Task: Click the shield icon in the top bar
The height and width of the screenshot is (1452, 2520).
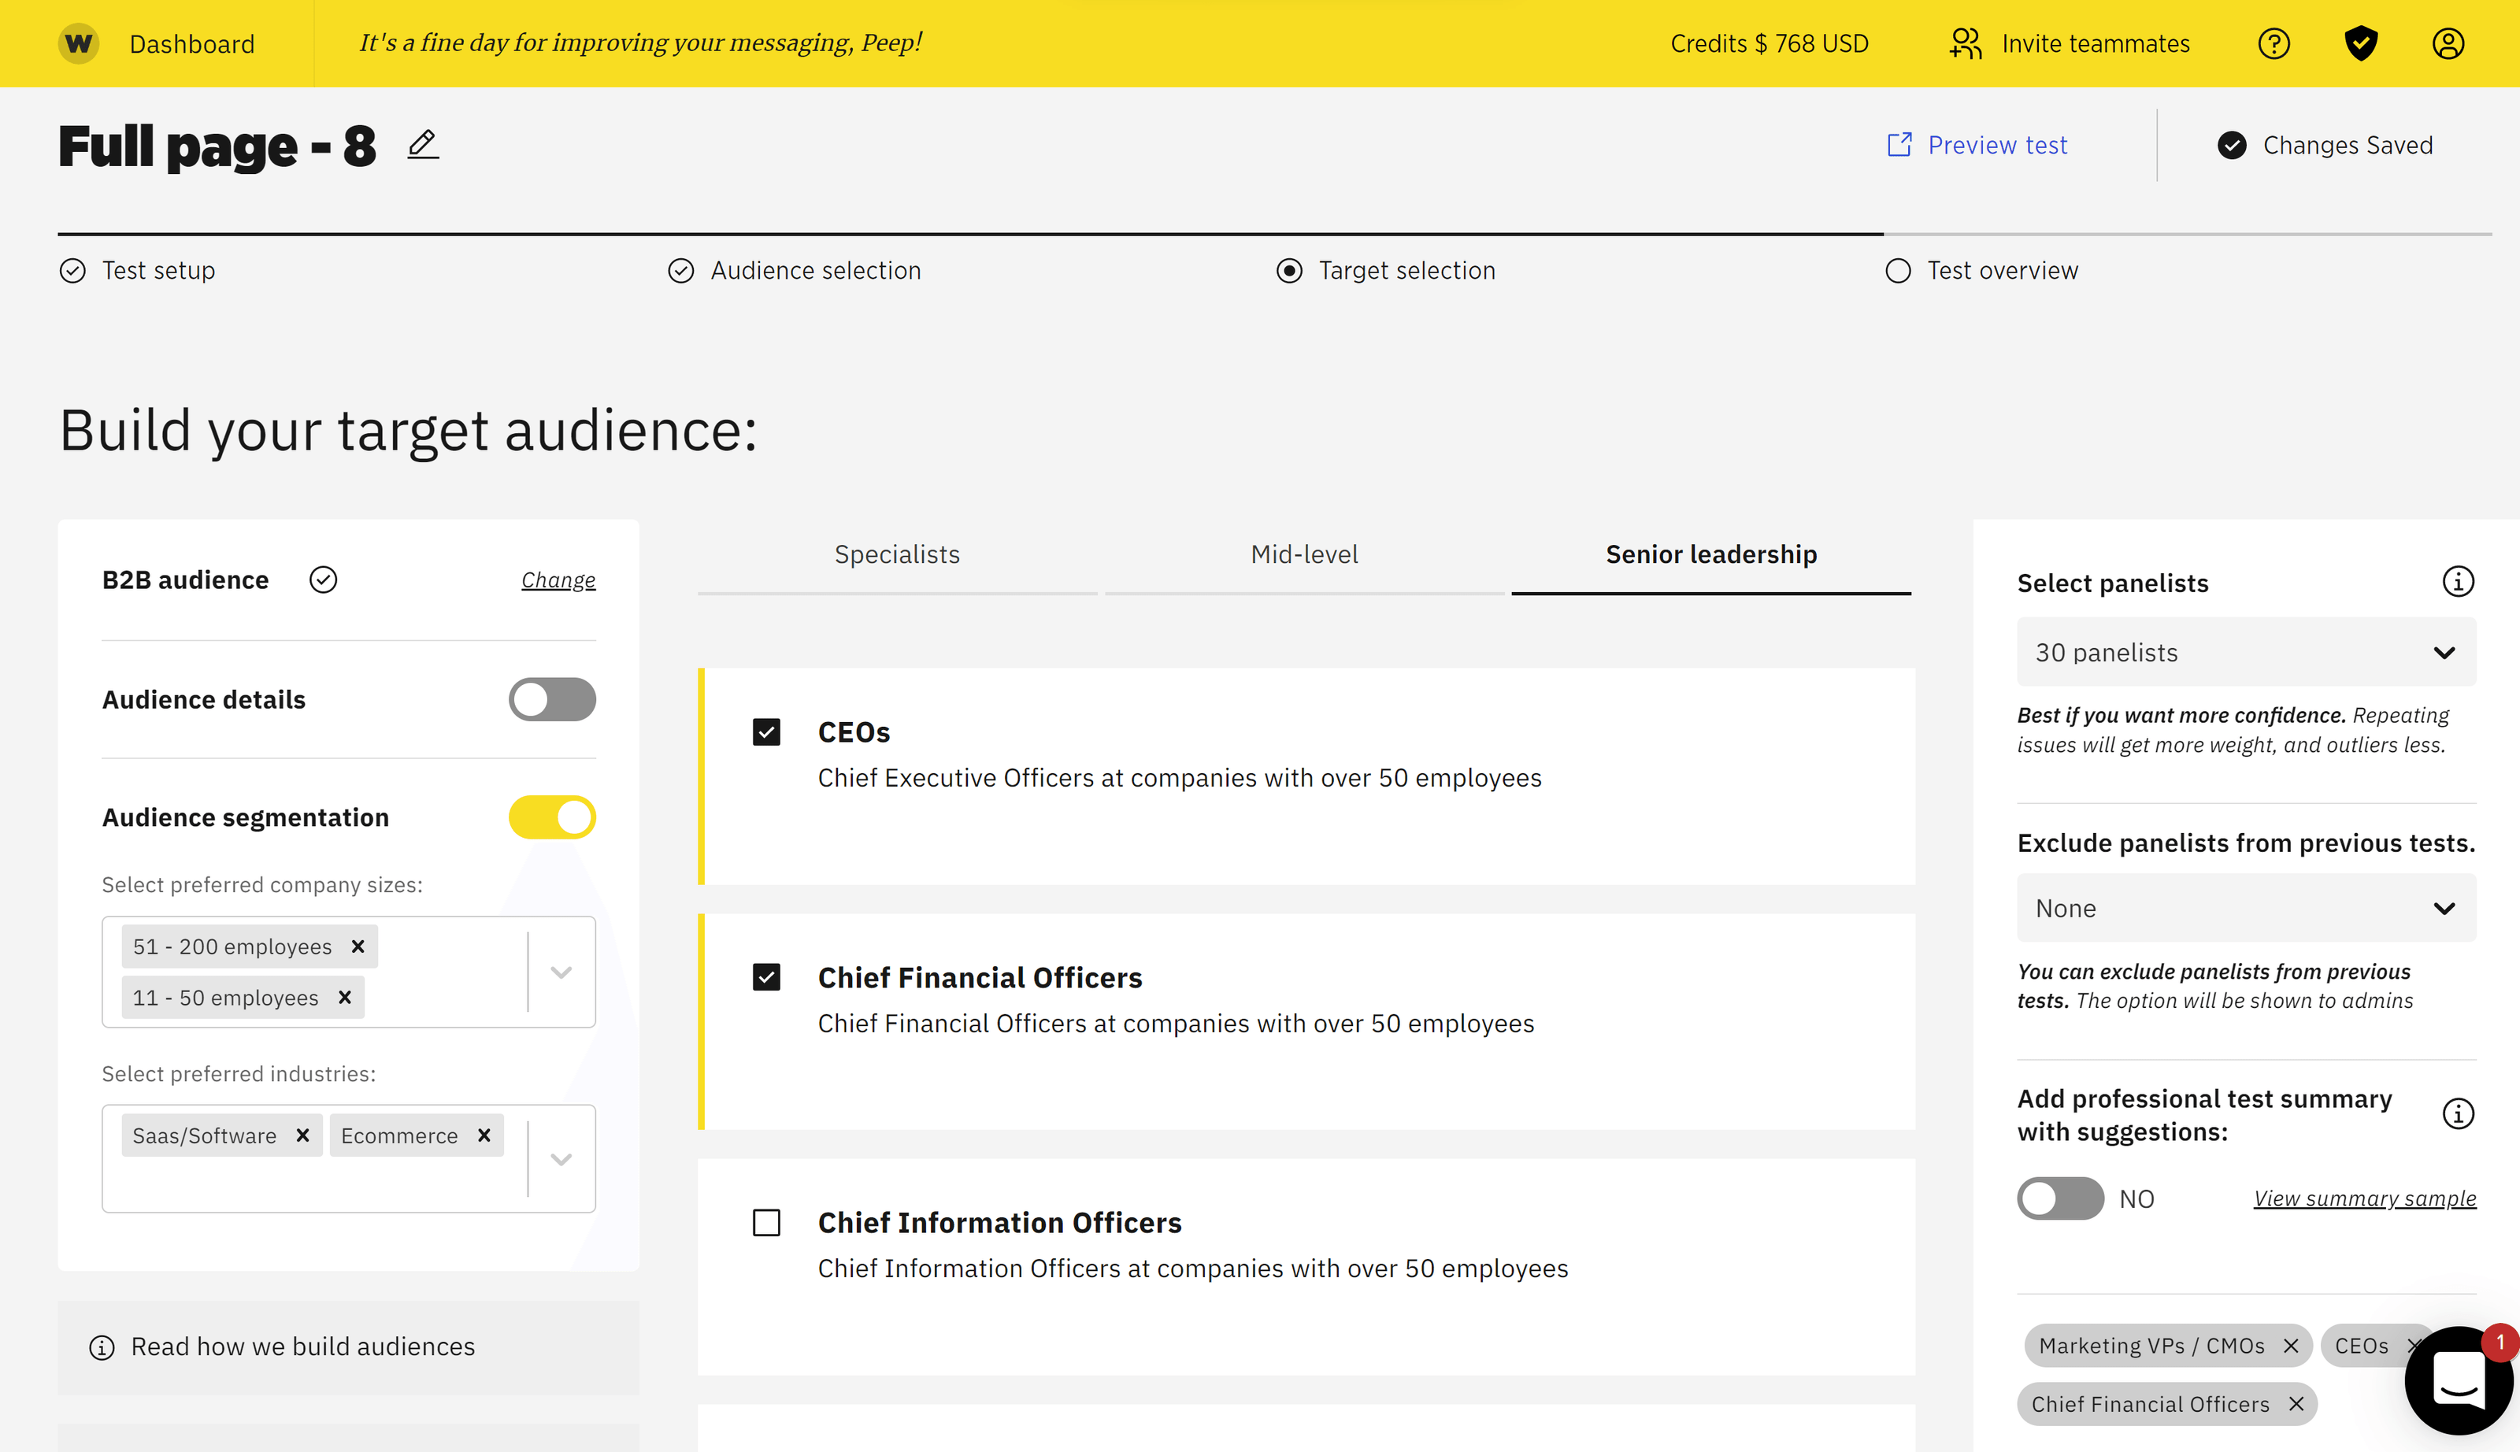Action: click(2360, 43)
